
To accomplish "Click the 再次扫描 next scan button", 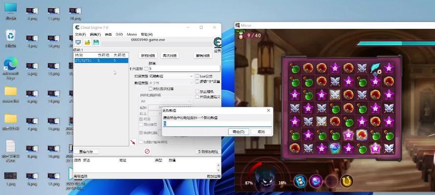I will pos(170,56).
